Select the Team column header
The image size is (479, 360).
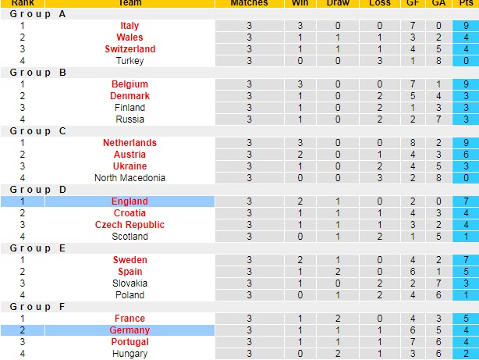click(130, 3)
